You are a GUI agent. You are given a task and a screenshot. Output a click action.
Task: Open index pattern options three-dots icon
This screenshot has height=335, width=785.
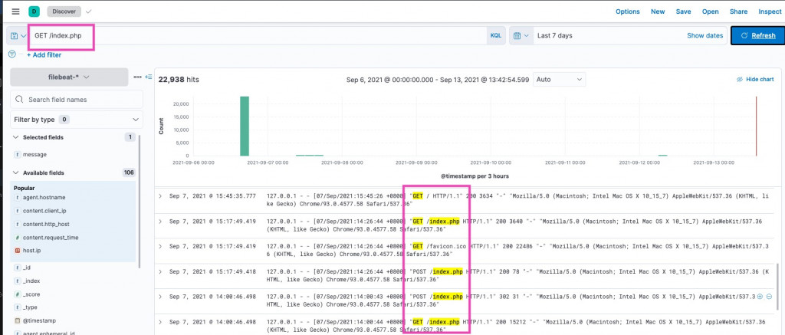click(138, 77)
